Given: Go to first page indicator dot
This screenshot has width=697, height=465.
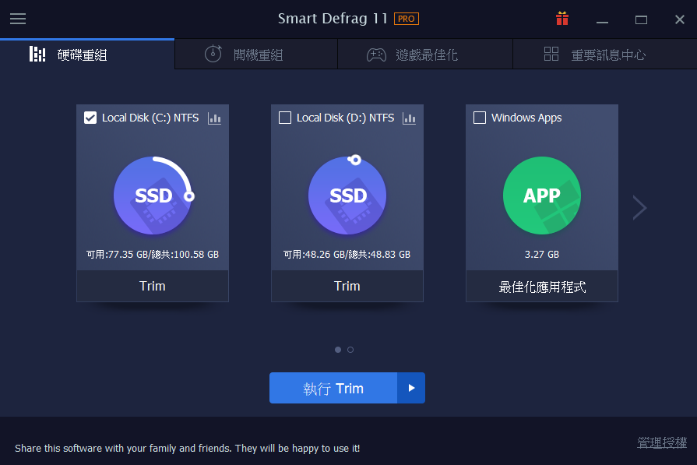Looking at the screenshot, I should coord(338,350).
